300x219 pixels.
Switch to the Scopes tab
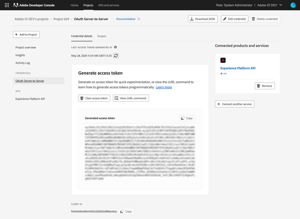(x=102, y=36)
